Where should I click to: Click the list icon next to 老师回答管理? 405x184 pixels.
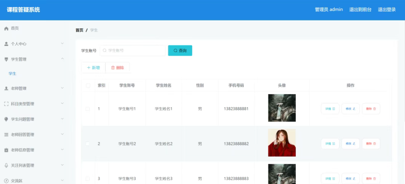[x=6, y=135]
